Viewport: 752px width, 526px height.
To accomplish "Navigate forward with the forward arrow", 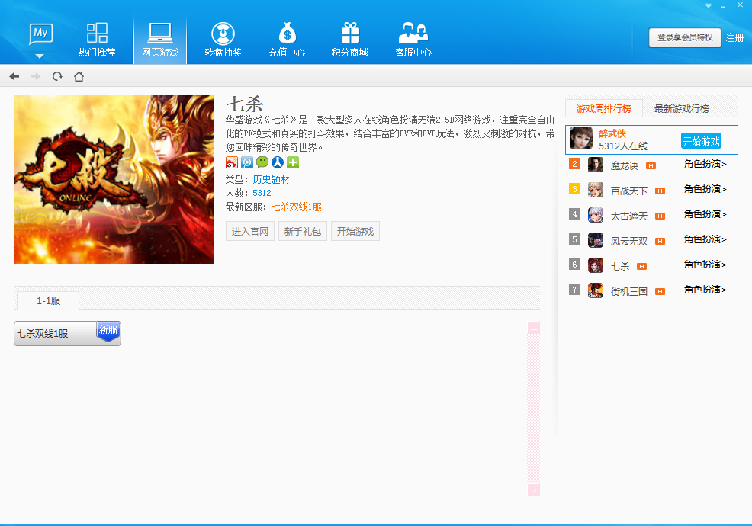I will [x=36, y=76].
